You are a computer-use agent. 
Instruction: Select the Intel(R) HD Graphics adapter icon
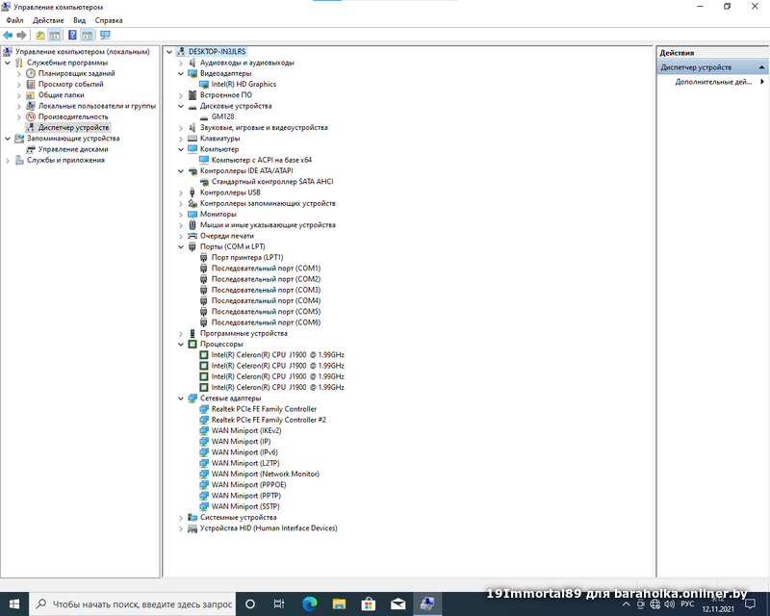(204, 84)
